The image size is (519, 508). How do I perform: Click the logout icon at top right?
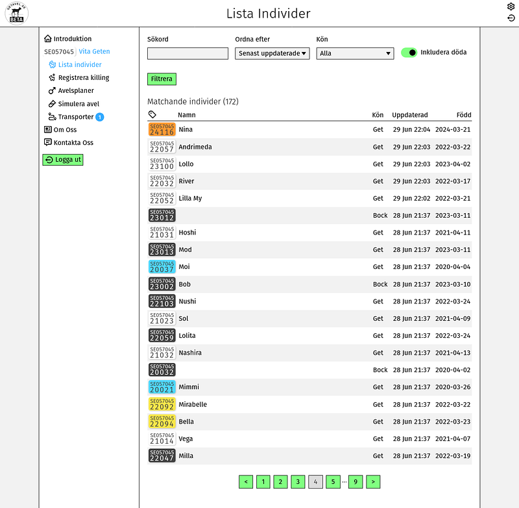511,18
